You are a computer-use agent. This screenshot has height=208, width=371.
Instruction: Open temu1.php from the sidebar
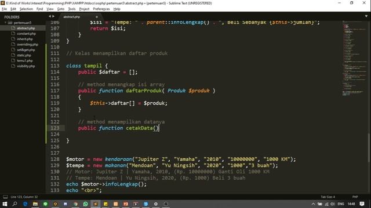coord(24,61)
